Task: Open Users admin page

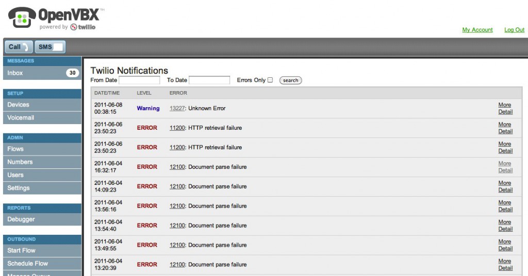Action: click(42, 175)
